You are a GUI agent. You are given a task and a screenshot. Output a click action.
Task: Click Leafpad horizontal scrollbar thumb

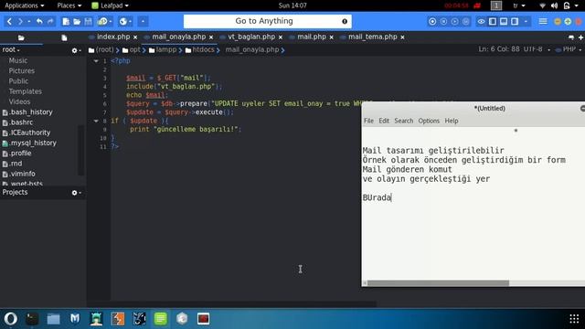[x=438, y=283]
